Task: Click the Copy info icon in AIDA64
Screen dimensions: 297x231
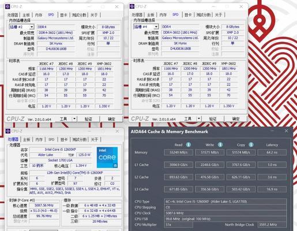Action: point(251,144)
